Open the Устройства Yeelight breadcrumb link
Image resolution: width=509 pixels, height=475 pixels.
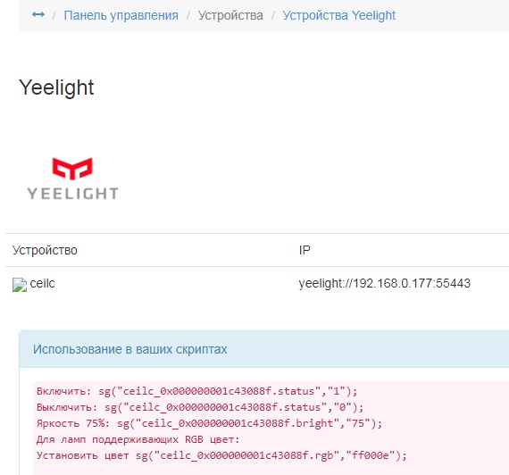339,15
